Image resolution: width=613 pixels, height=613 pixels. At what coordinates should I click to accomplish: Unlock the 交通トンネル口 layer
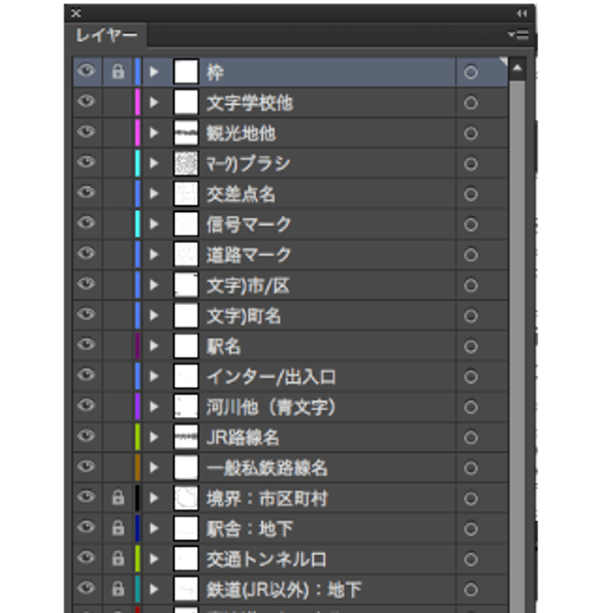pos(118,558)
